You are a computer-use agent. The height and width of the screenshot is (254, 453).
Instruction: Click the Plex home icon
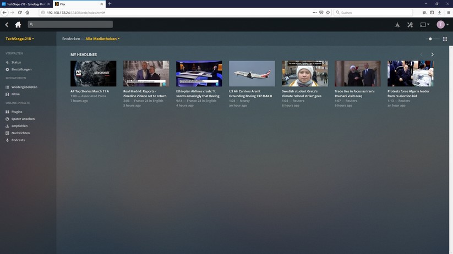click(18, 24)
